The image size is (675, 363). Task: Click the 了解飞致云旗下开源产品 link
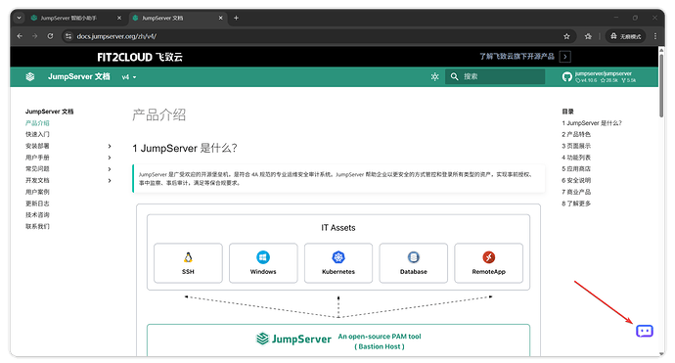tap(517, 57)
